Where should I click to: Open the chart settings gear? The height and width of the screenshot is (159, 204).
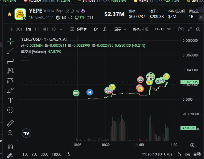[x=198, y=29]
